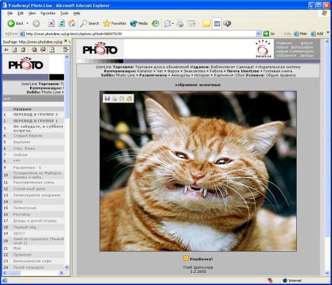Click DuoPage panel sync pages icon
This screenshot has height=285, width=332.
(43, 50)
